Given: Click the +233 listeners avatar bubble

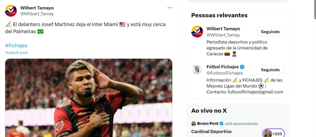Looking at the screenshot, I should pos(273,134).
